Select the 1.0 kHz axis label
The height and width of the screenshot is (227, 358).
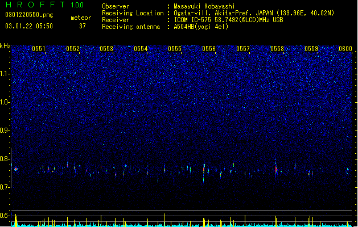point(5,102)
